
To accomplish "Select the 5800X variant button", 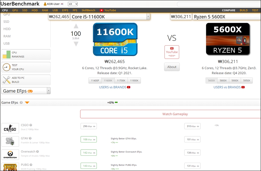I will 223,80.
